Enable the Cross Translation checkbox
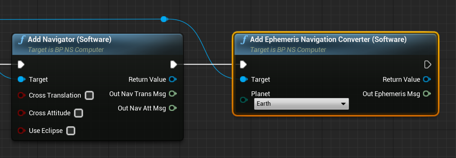Image resolution: width=456 pixels, height=158 pixels. [x=89, y=96]
